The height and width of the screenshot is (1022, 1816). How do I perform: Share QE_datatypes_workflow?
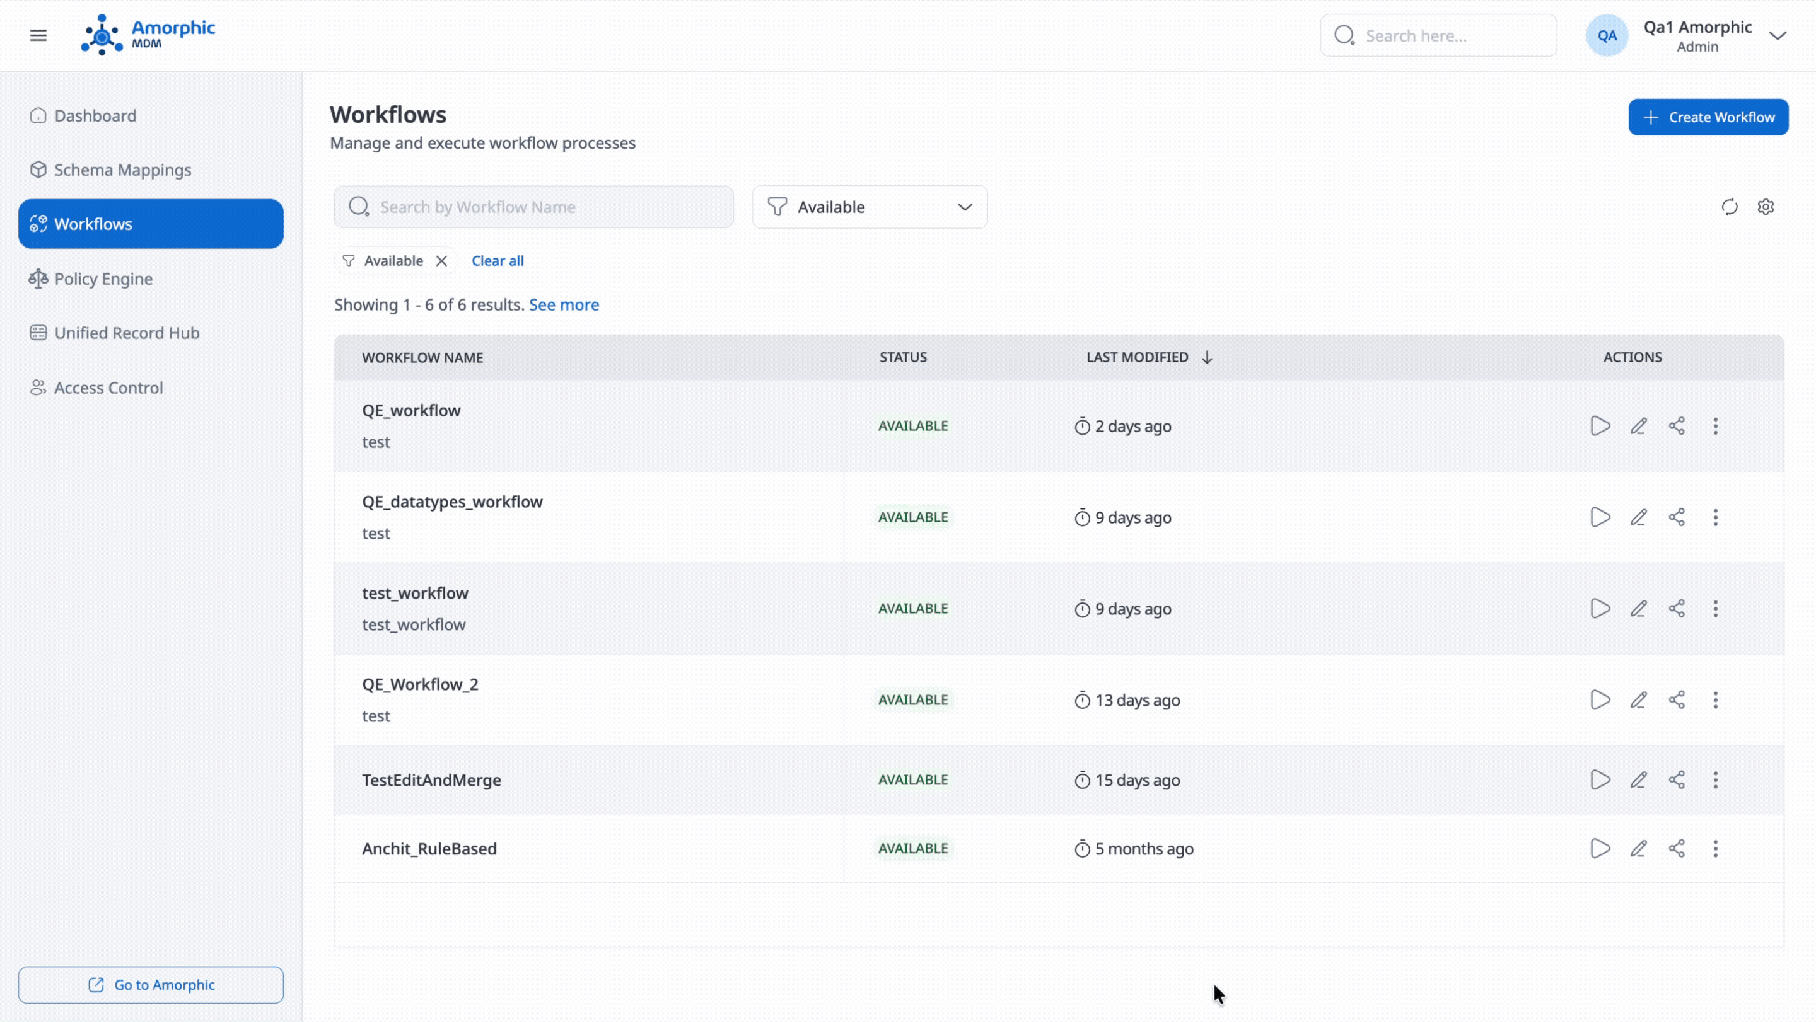(1677, 518)
